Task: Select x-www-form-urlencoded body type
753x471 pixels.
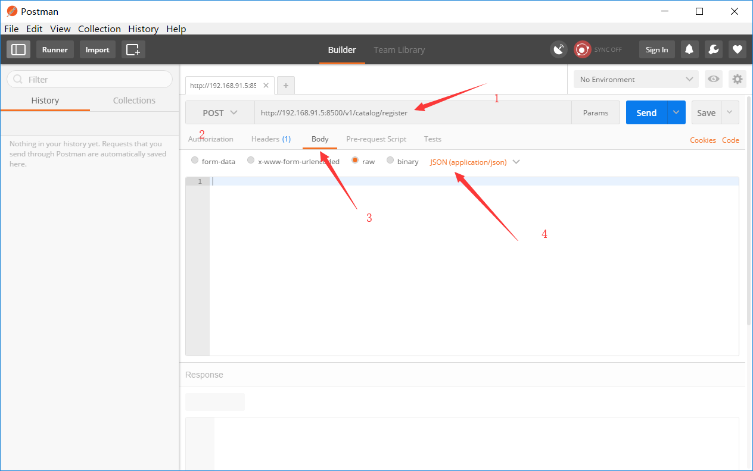Action: [251, 161]
